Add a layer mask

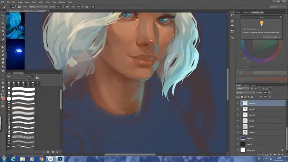coord(266,155)
